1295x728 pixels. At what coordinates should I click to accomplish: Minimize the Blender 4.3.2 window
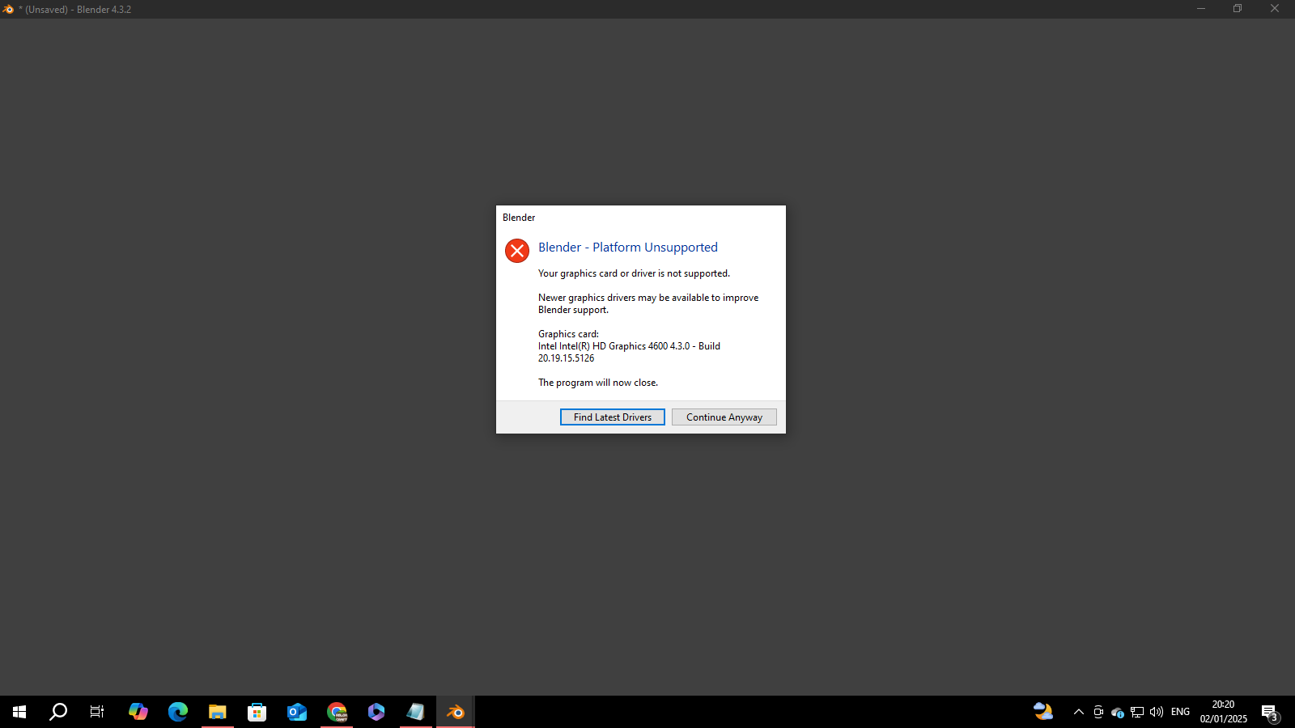[x=1201, y=9]
